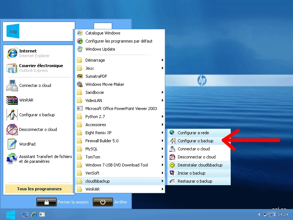The image size is (293, 220).
Task: Click Tous les programmes bar
Action: (x=38, y=189)
